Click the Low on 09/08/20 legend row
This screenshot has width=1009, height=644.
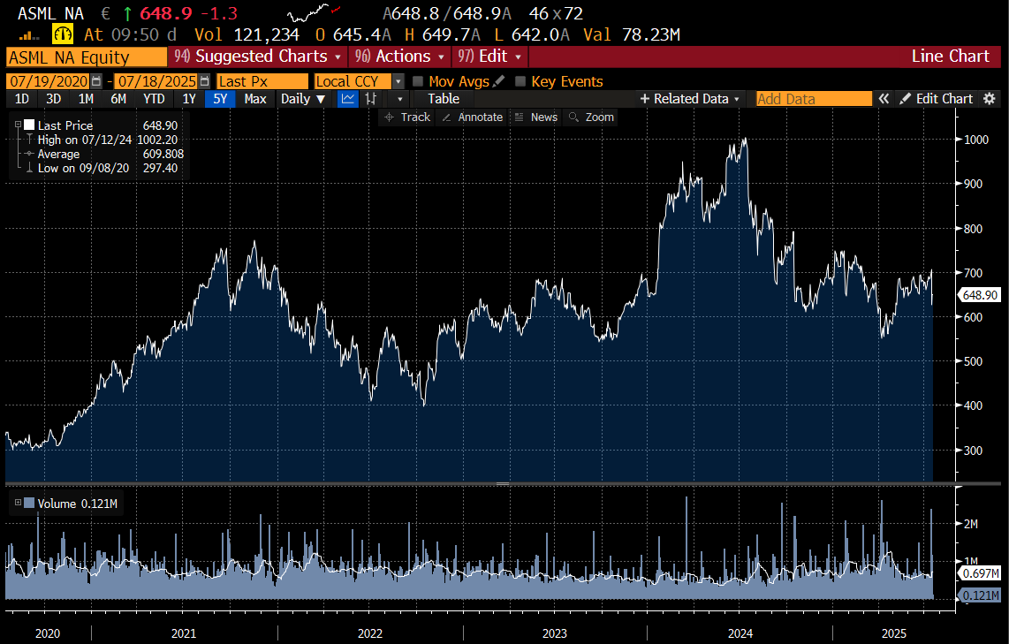pyautogui.click(x=101, y=168)
